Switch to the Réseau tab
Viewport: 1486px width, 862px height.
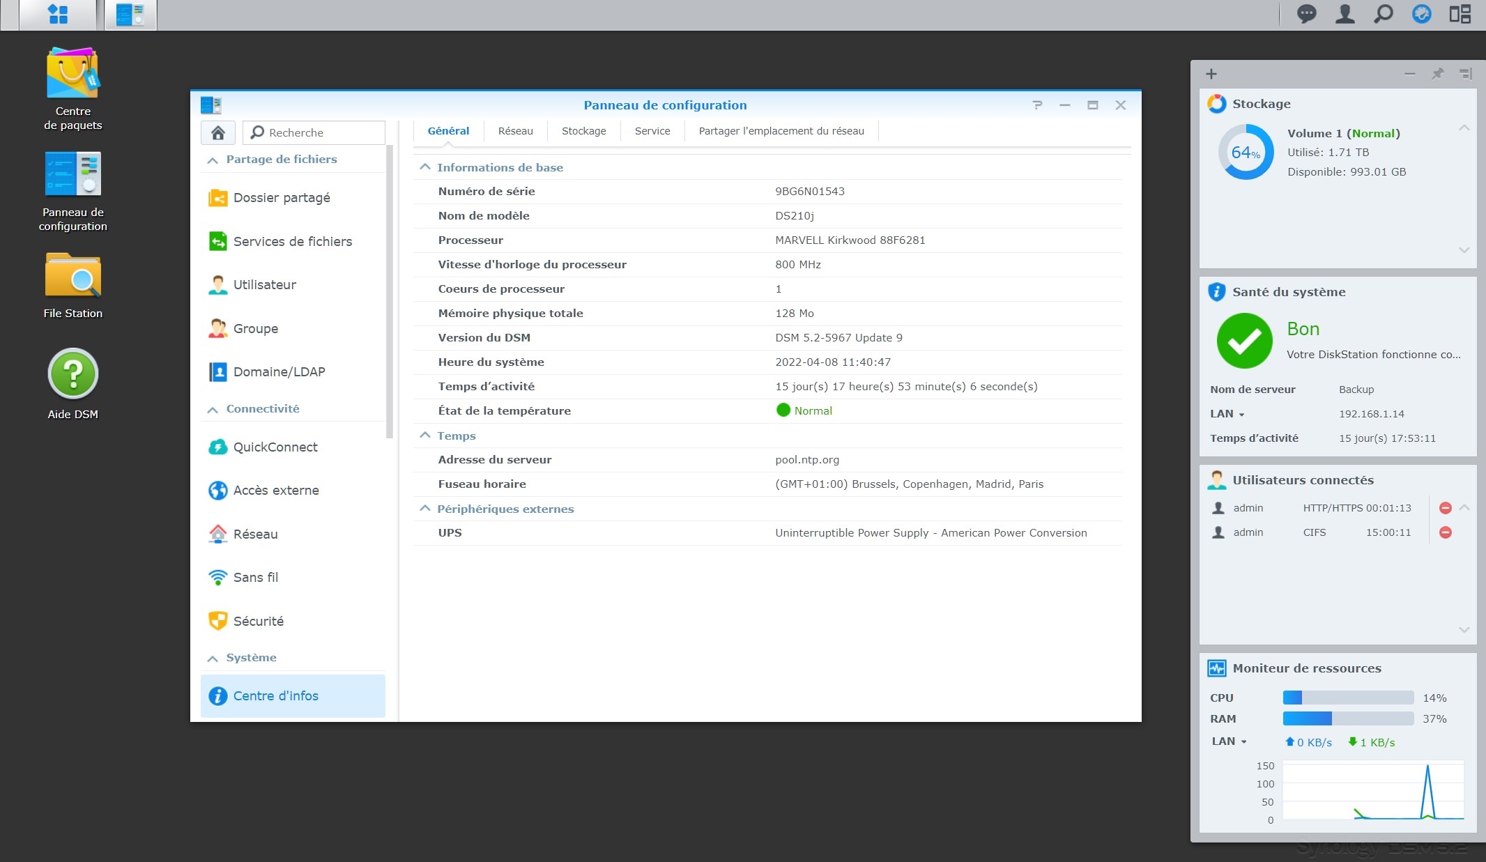[x=515, y=131]
